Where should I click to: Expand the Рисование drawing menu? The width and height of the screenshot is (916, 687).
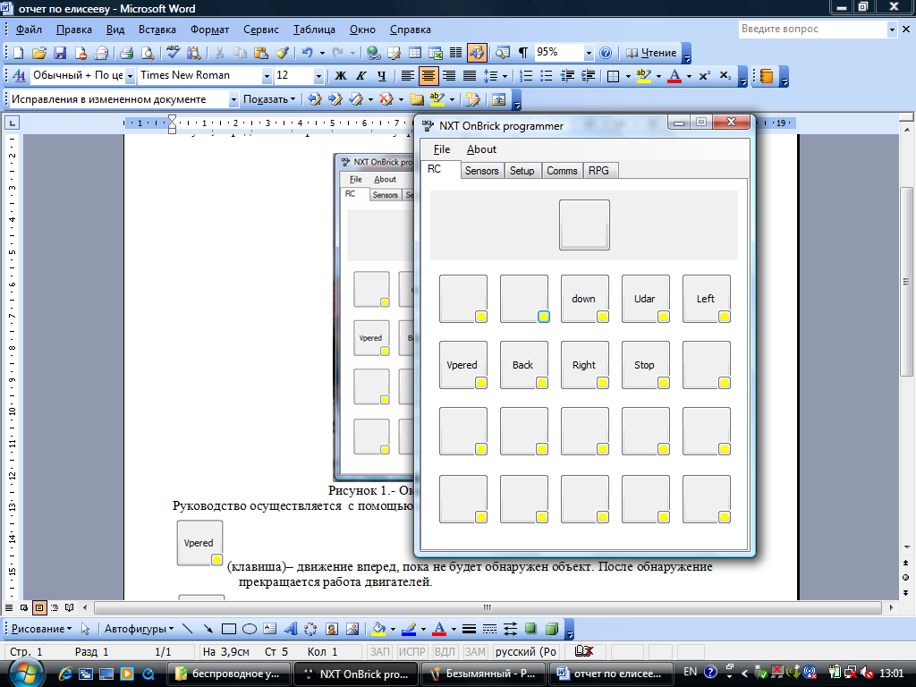click(x=41, y=629)
